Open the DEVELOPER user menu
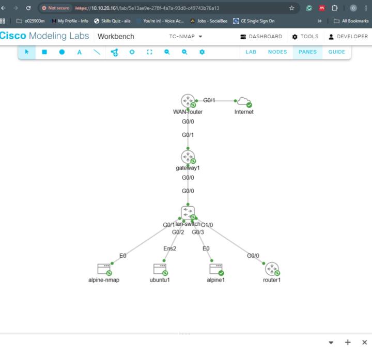Image resolution: width=372 pixels, height=357 pixels. pyautogui.click(x=348, y=37)
